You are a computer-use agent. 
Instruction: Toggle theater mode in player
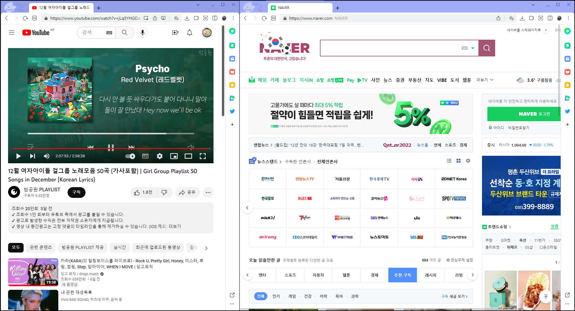188,156
